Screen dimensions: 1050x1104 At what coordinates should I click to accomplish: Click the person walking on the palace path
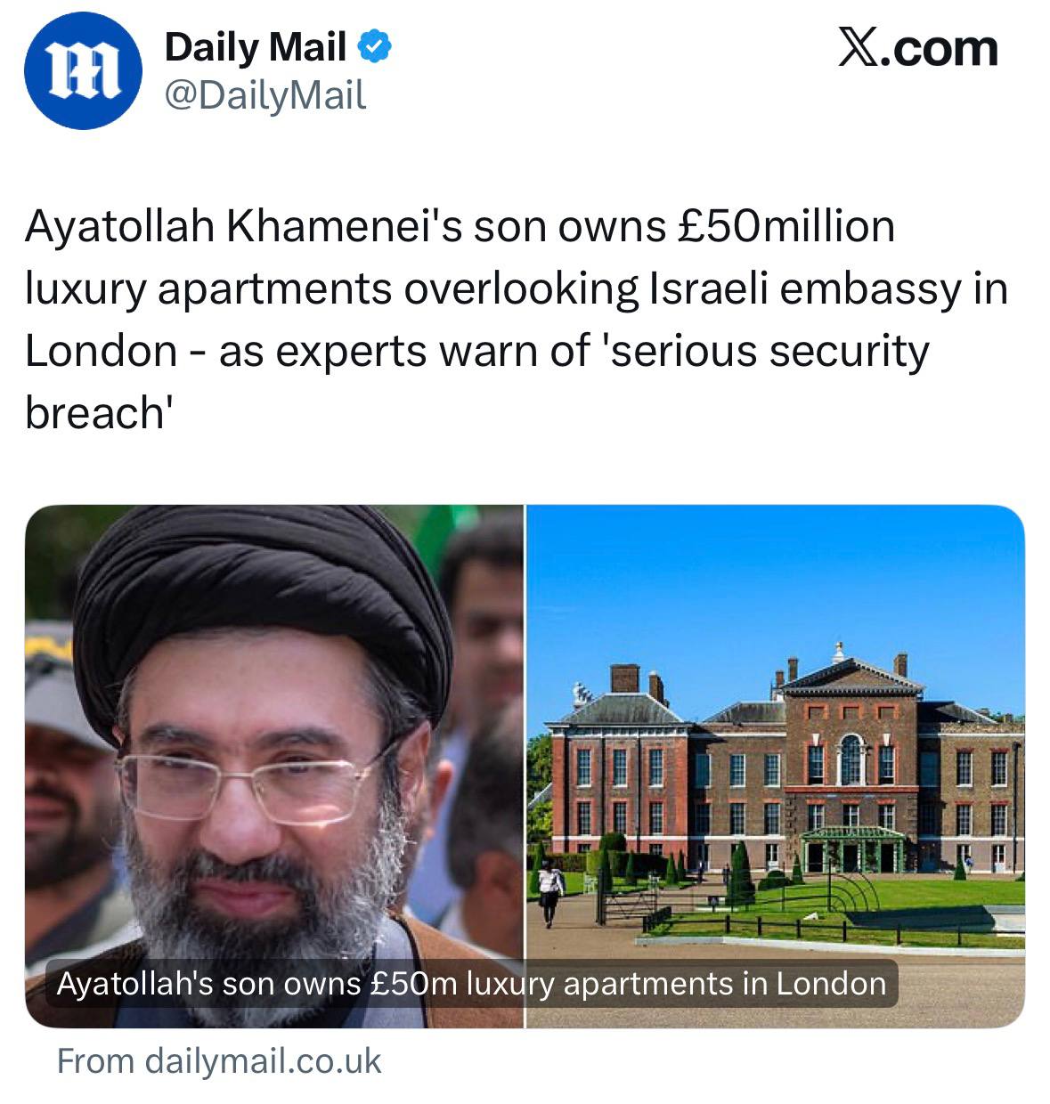549,890
